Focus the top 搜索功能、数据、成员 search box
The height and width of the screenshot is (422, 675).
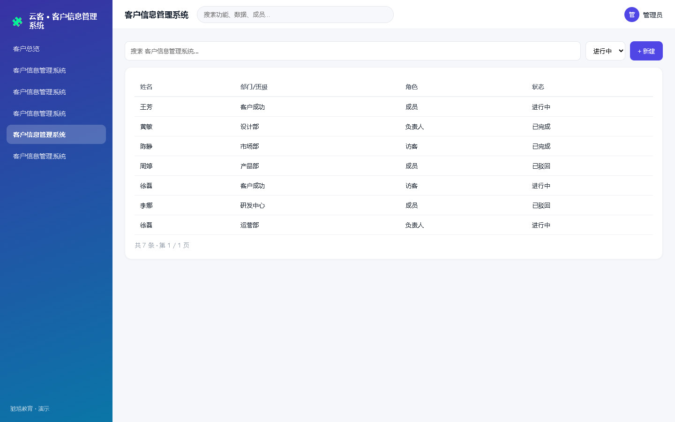(x=295, y=15)
